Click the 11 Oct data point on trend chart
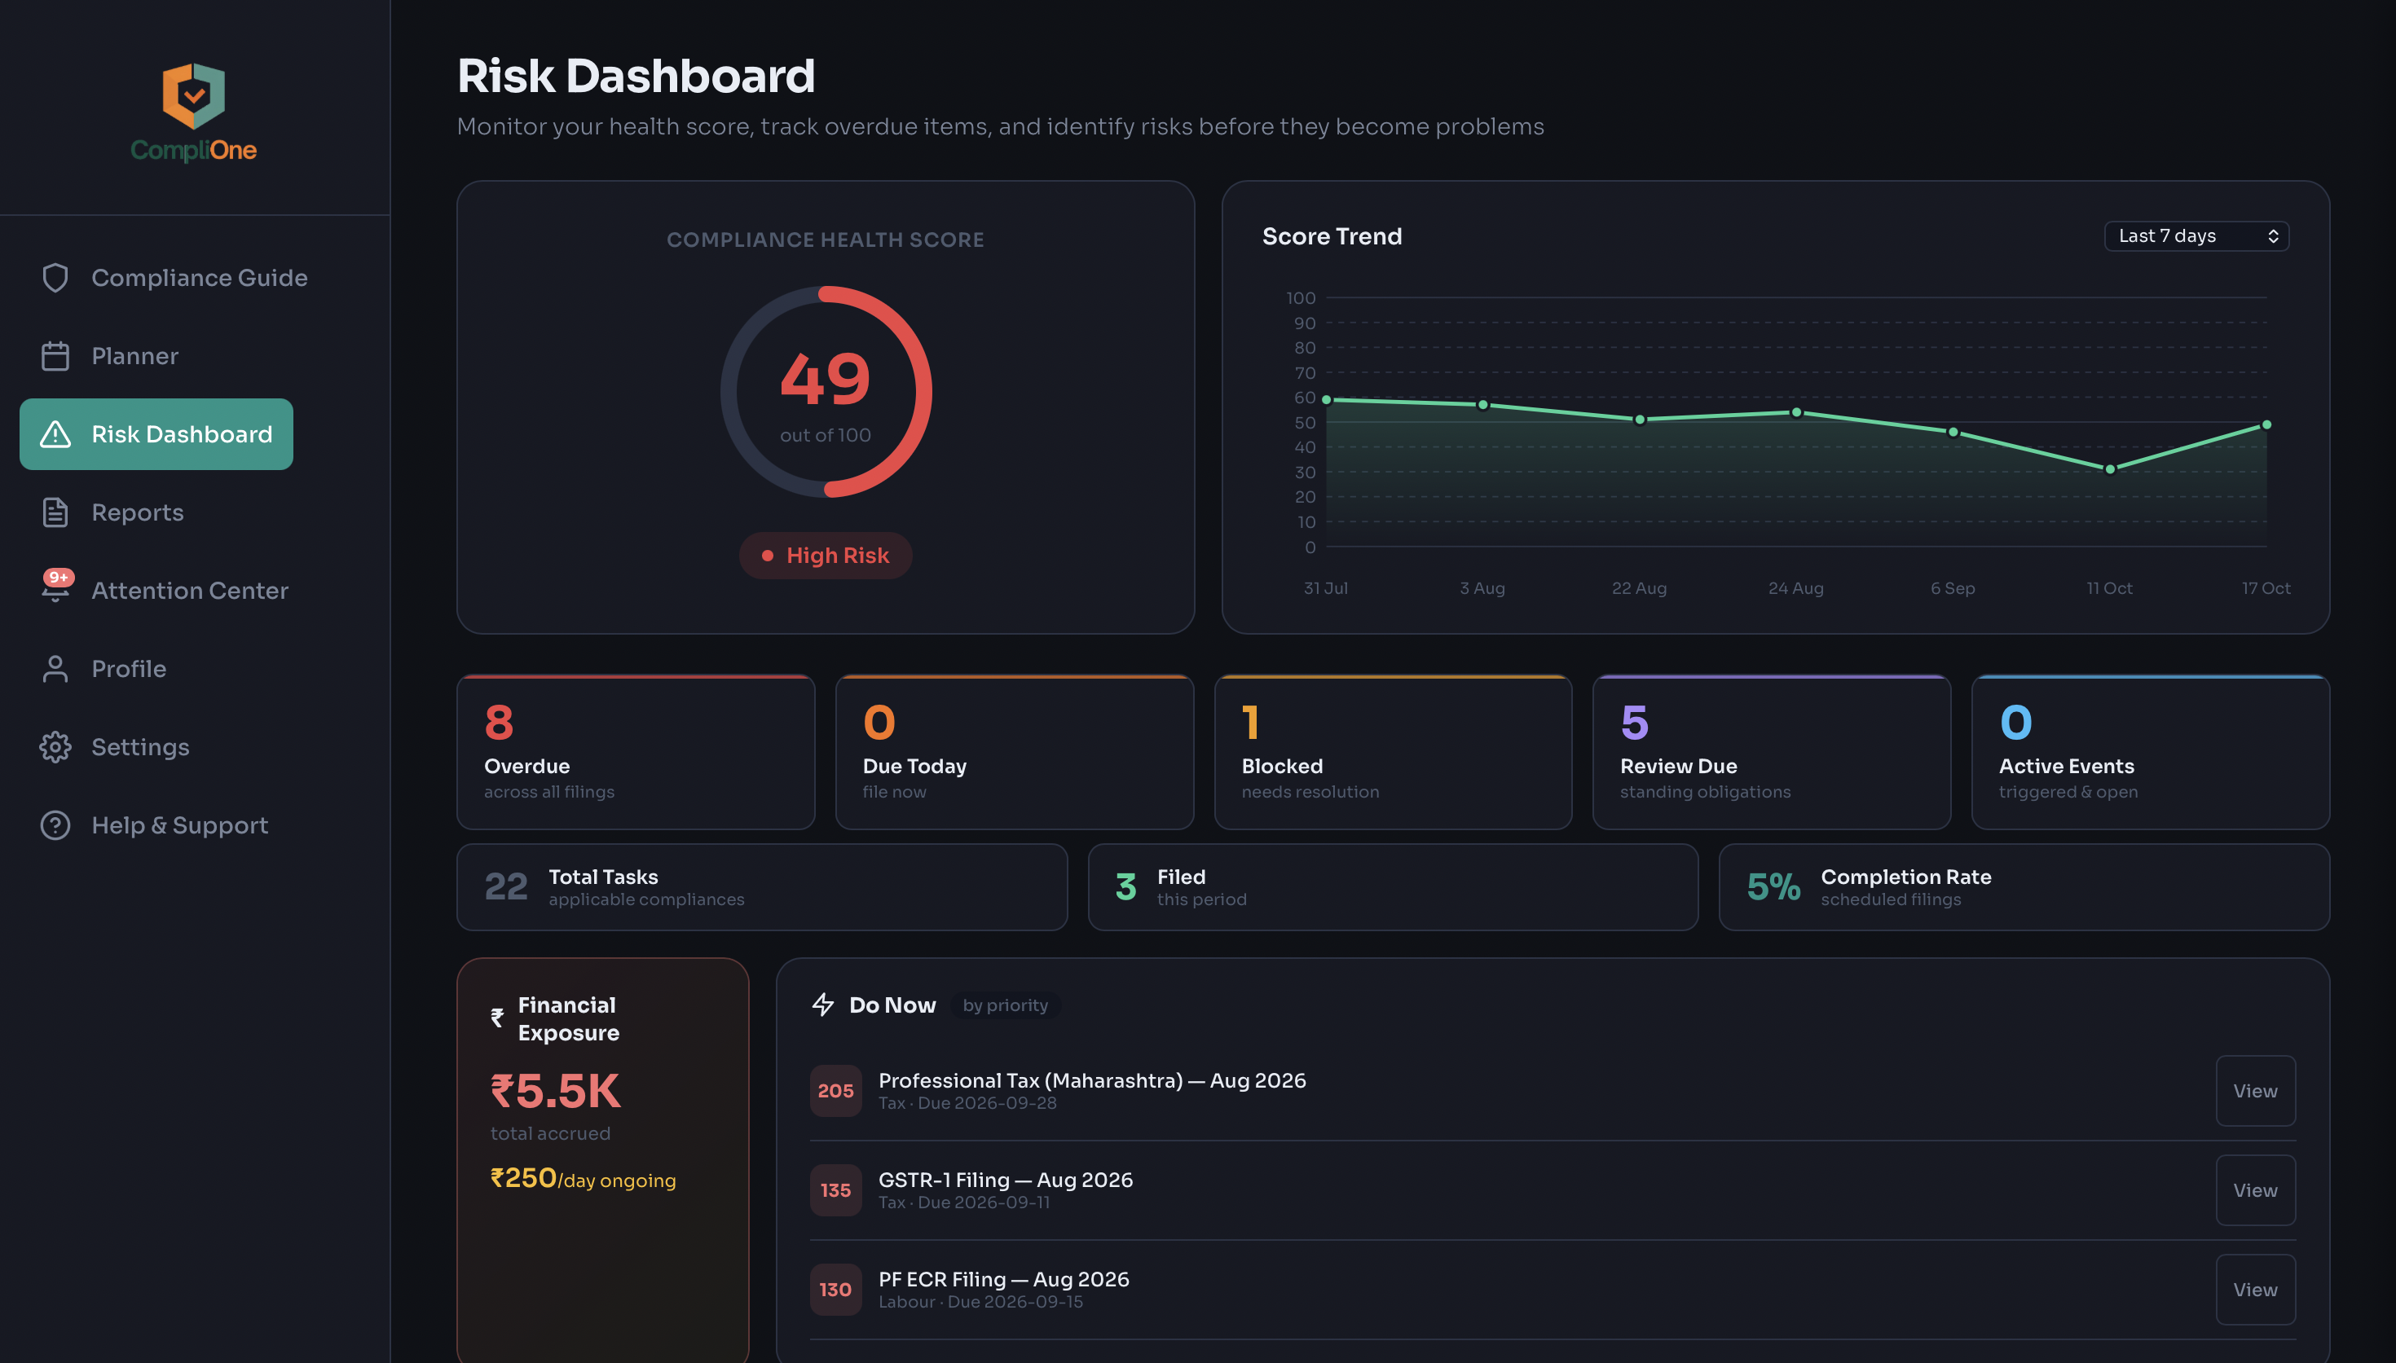 pos(2109,469)
